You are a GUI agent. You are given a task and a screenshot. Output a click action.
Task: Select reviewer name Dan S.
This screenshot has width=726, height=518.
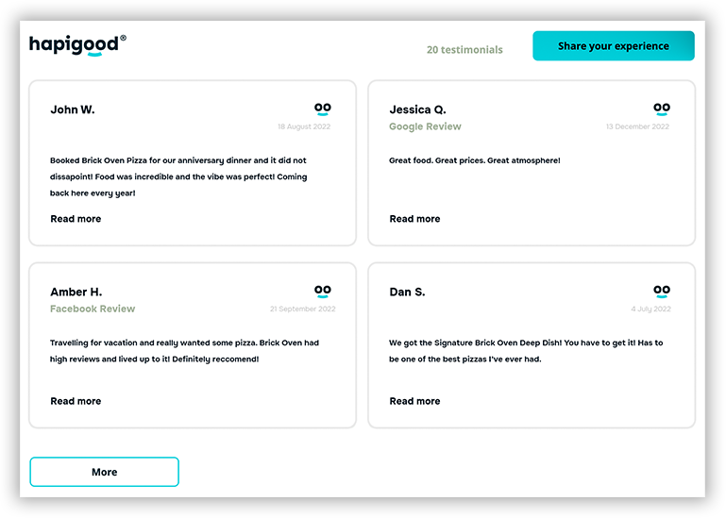[x=407, y=292]
